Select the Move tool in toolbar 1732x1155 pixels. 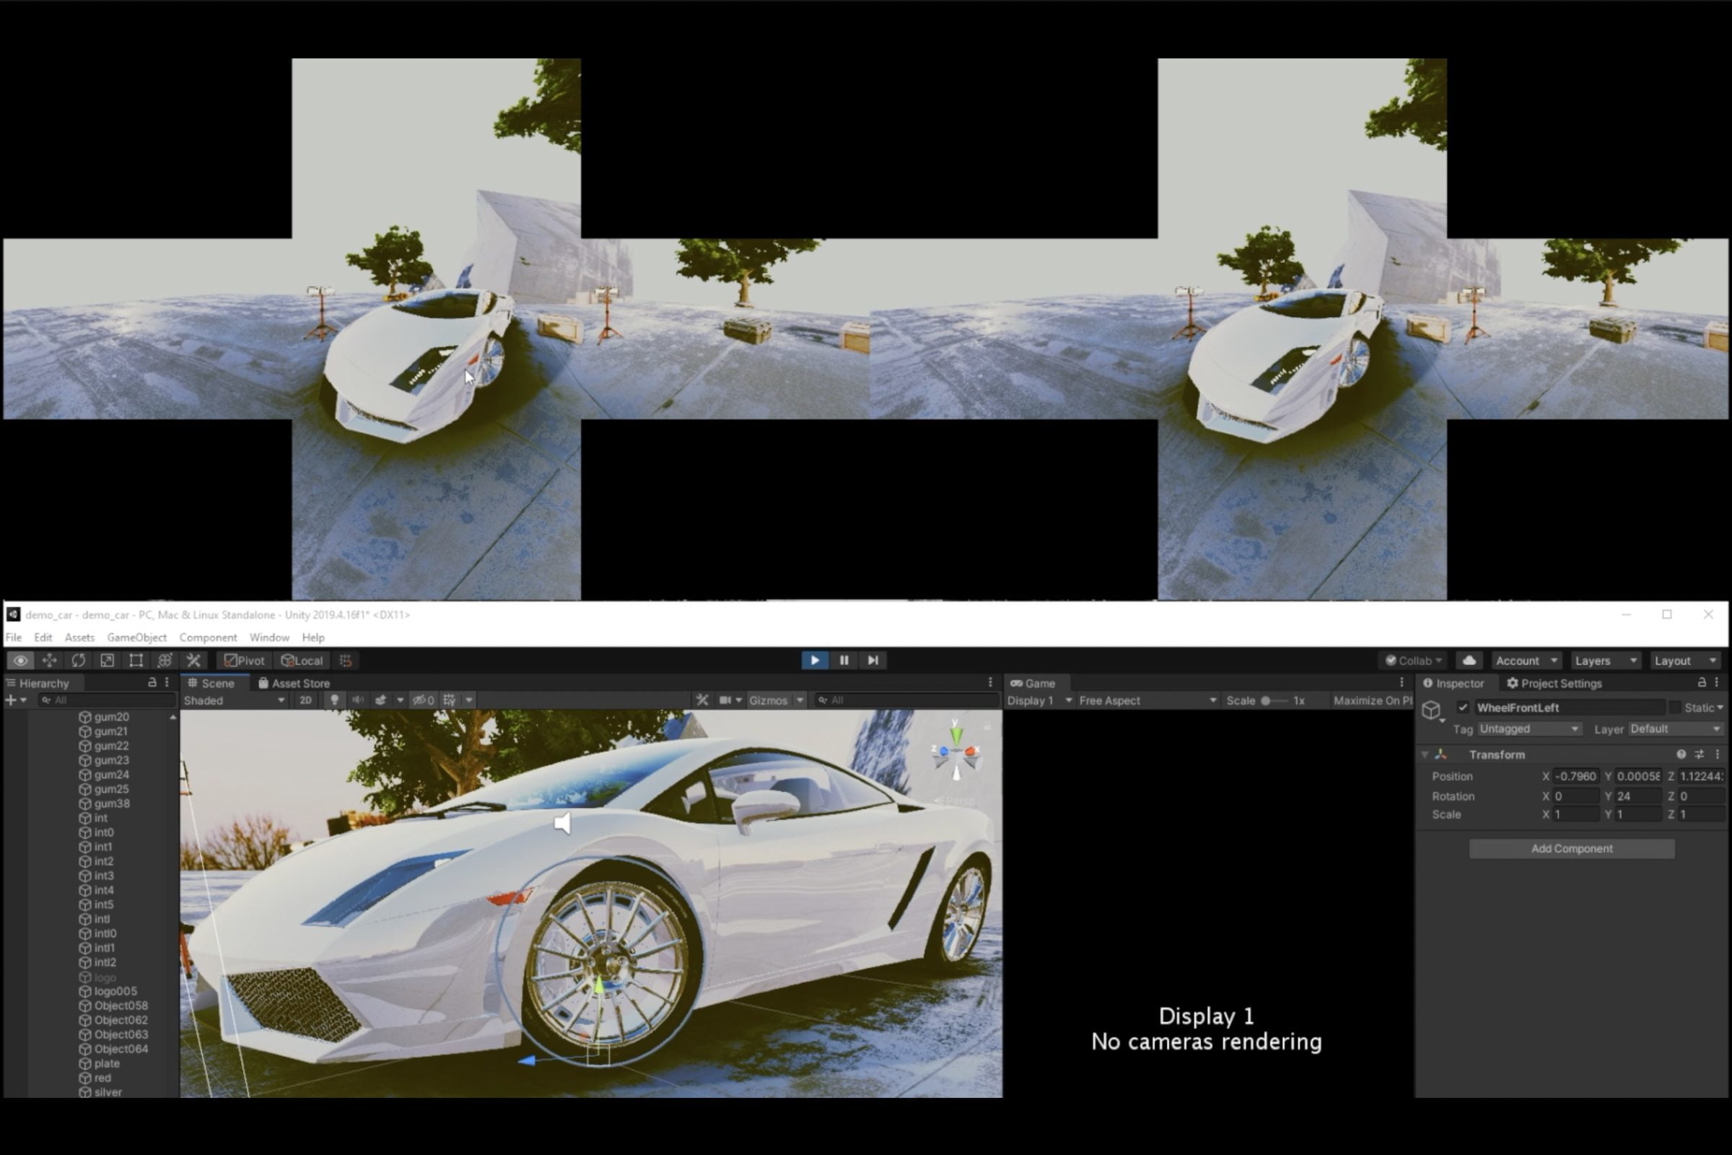click(x=49, y=661)
